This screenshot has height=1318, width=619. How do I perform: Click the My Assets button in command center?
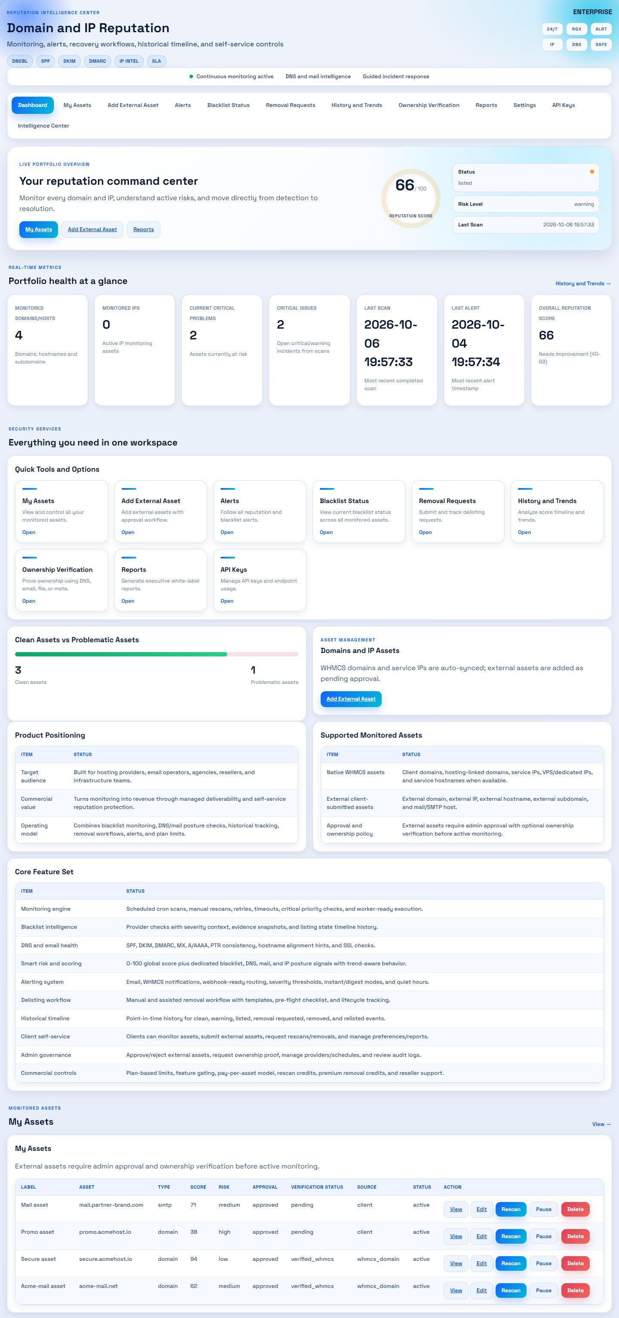point(38,230)
